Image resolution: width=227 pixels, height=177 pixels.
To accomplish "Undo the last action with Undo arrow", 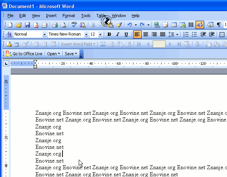I will point(130,25).
